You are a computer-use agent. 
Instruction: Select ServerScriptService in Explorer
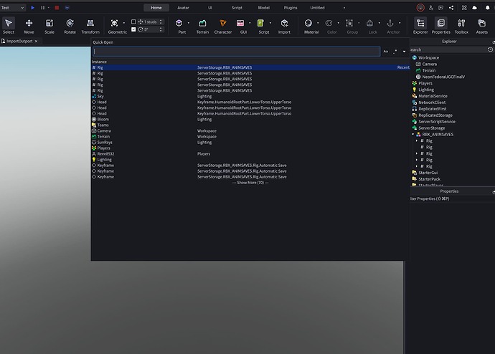pyautogui.click(x=437, y=122)
